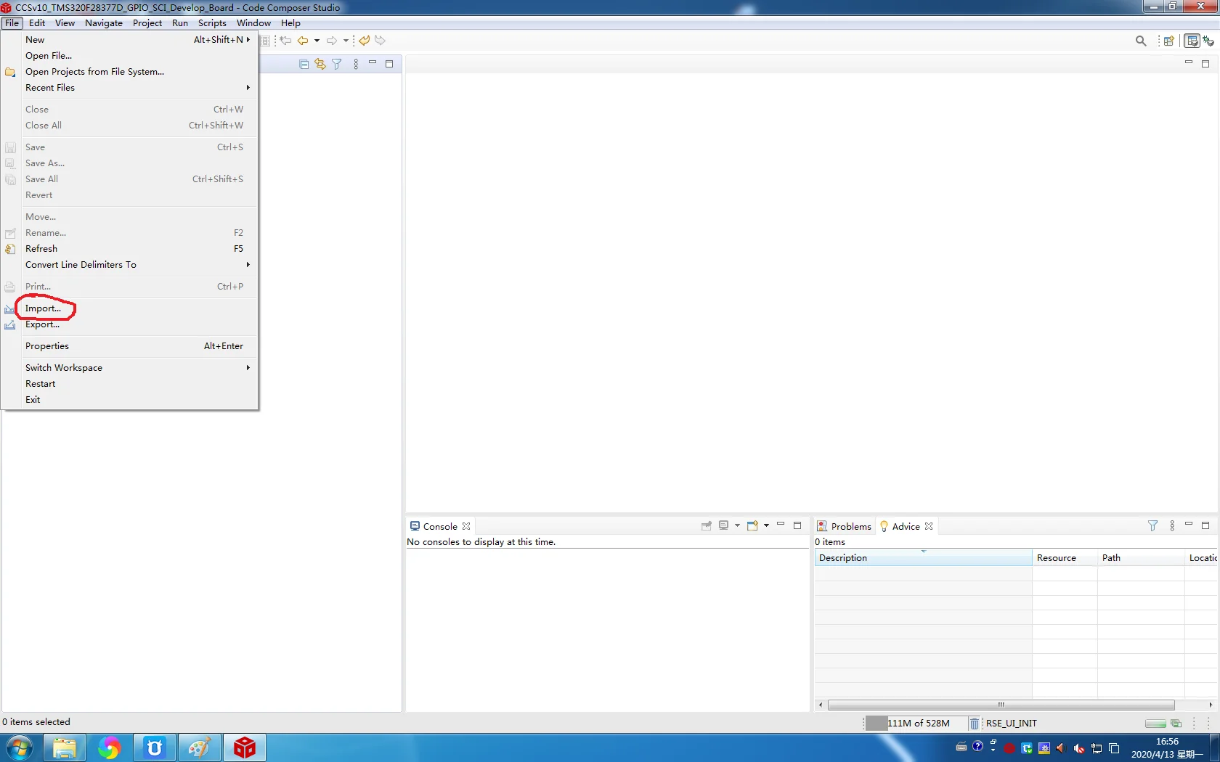
Task: Click the search magnifier icon in toolbar
Action: (1141, 41)
